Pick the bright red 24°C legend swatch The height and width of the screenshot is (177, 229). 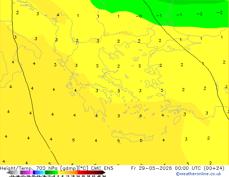[x=79, y=173]
